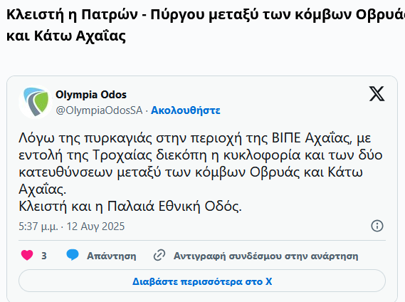Like the tweet with the heart icon
The image size is (405, 302).
27,256
